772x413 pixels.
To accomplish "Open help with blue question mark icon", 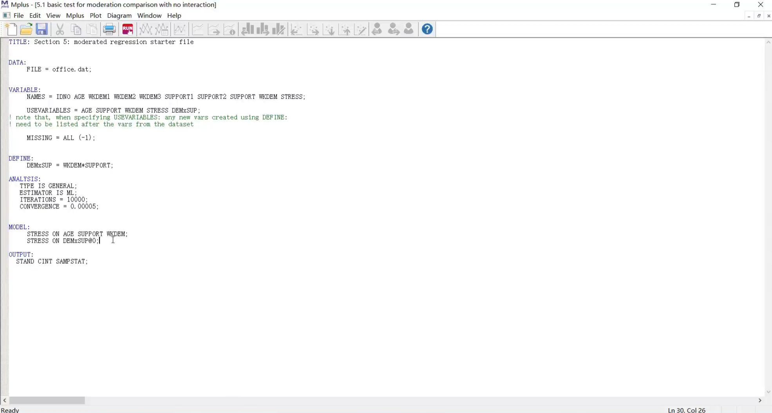I will (427, 29).
